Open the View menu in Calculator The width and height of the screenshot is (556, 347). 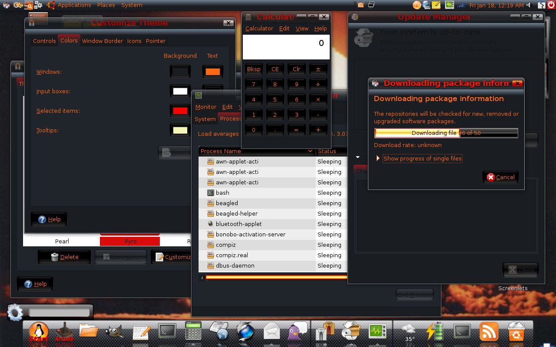point(302,28)
